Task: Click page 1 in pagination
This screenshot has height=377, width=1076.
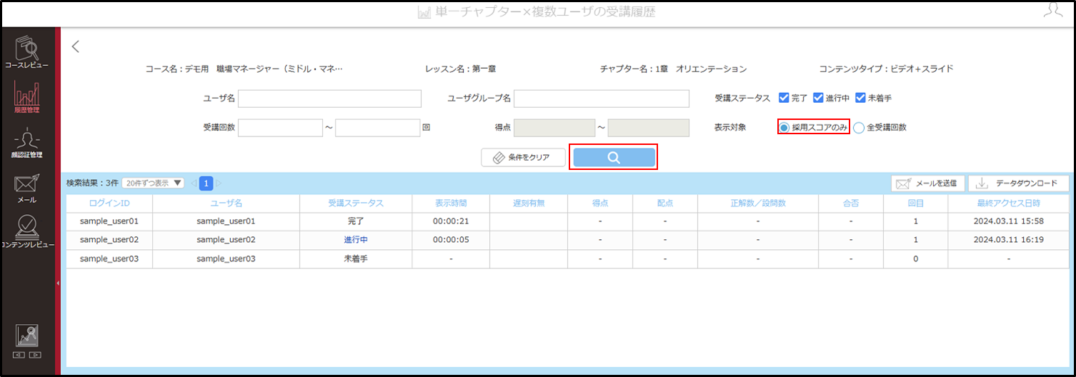Action: [206, 184]
